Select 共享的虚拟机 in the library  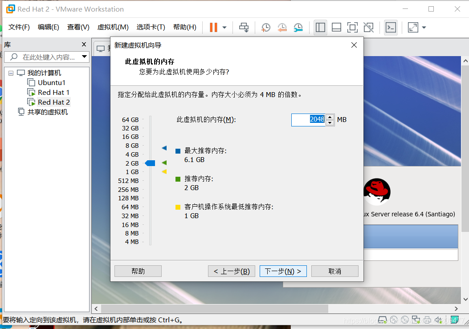coord(48,112)
